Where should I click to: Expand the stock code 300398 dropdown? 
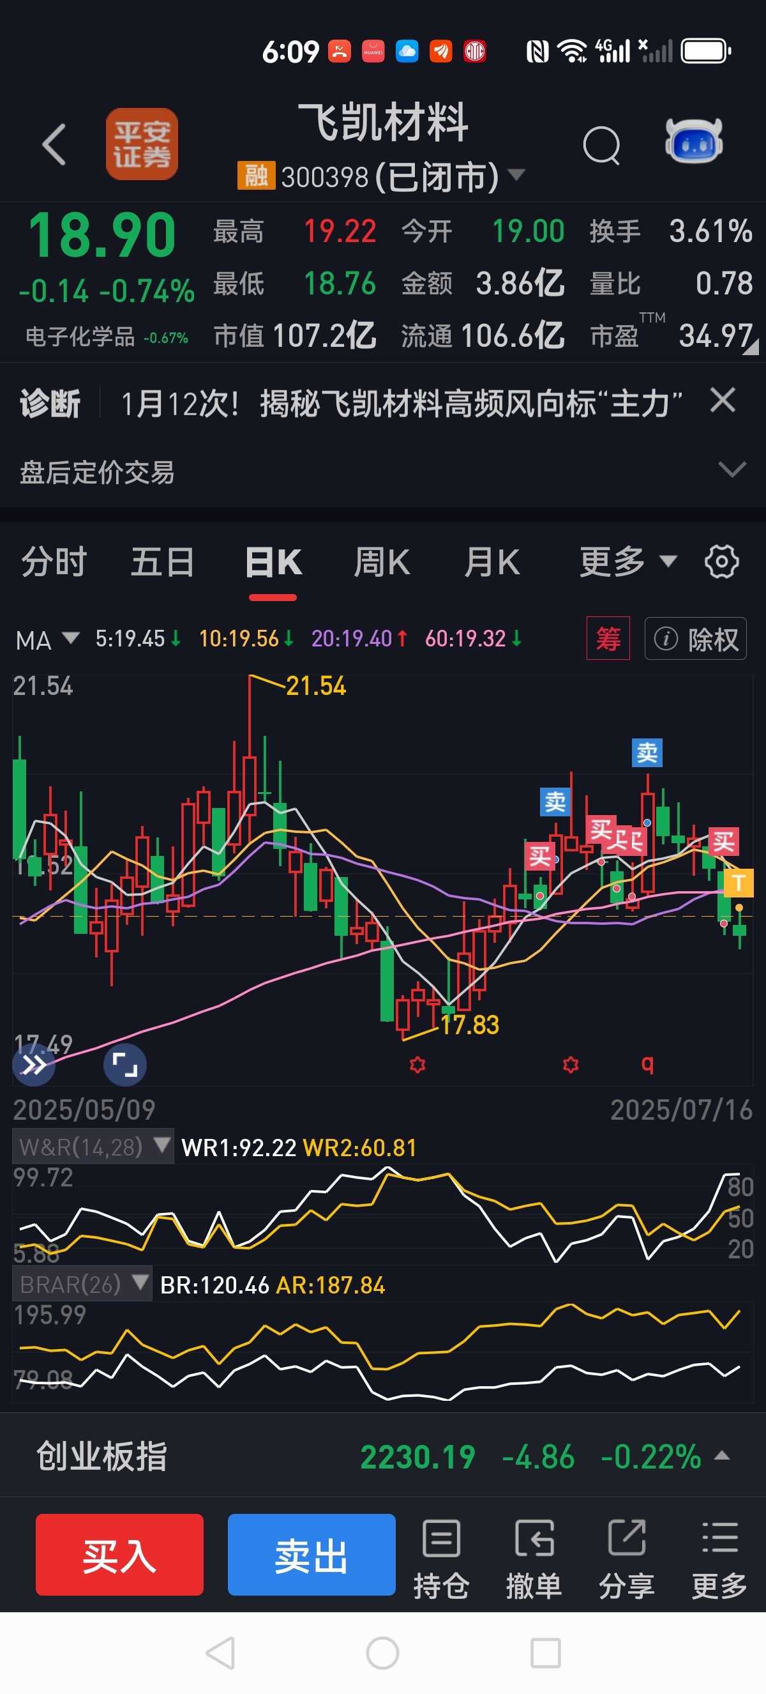pyautogui.click(x=517, y=175)
